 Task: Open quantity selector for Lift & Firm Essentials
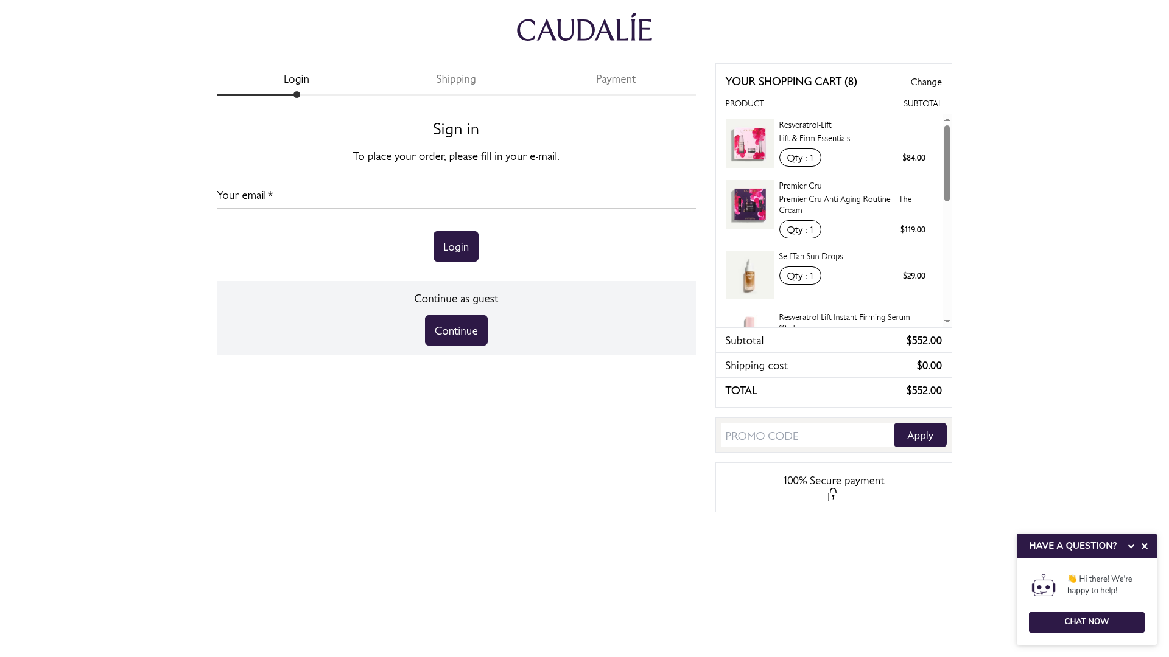tap(800, 158)
